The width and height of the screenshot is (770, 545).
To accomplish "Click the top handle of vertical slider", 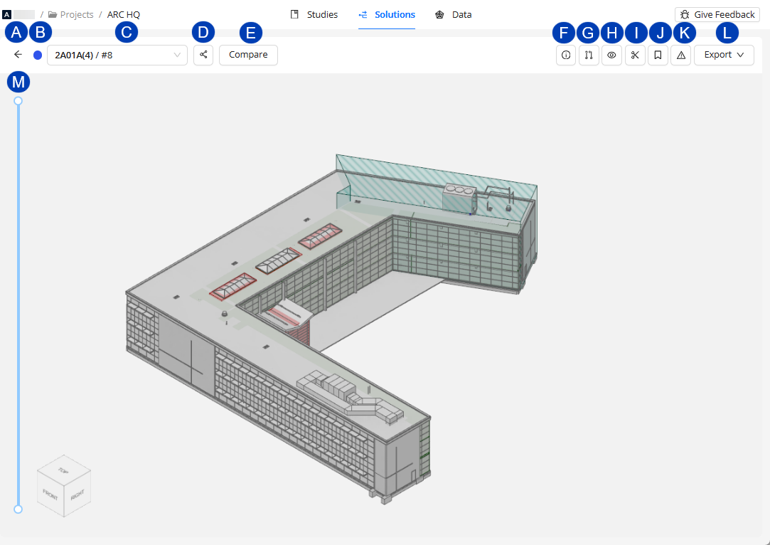I will point(18,101).
